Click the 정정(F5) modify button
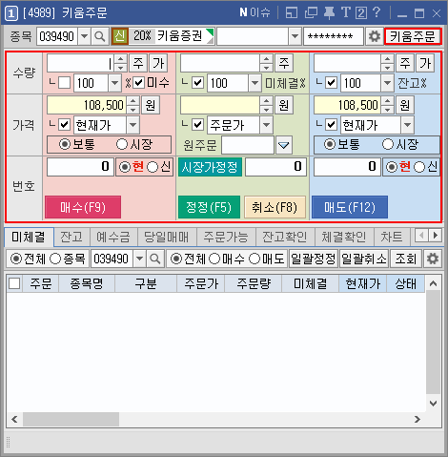The image size is (448, 457). coord(209,207)
